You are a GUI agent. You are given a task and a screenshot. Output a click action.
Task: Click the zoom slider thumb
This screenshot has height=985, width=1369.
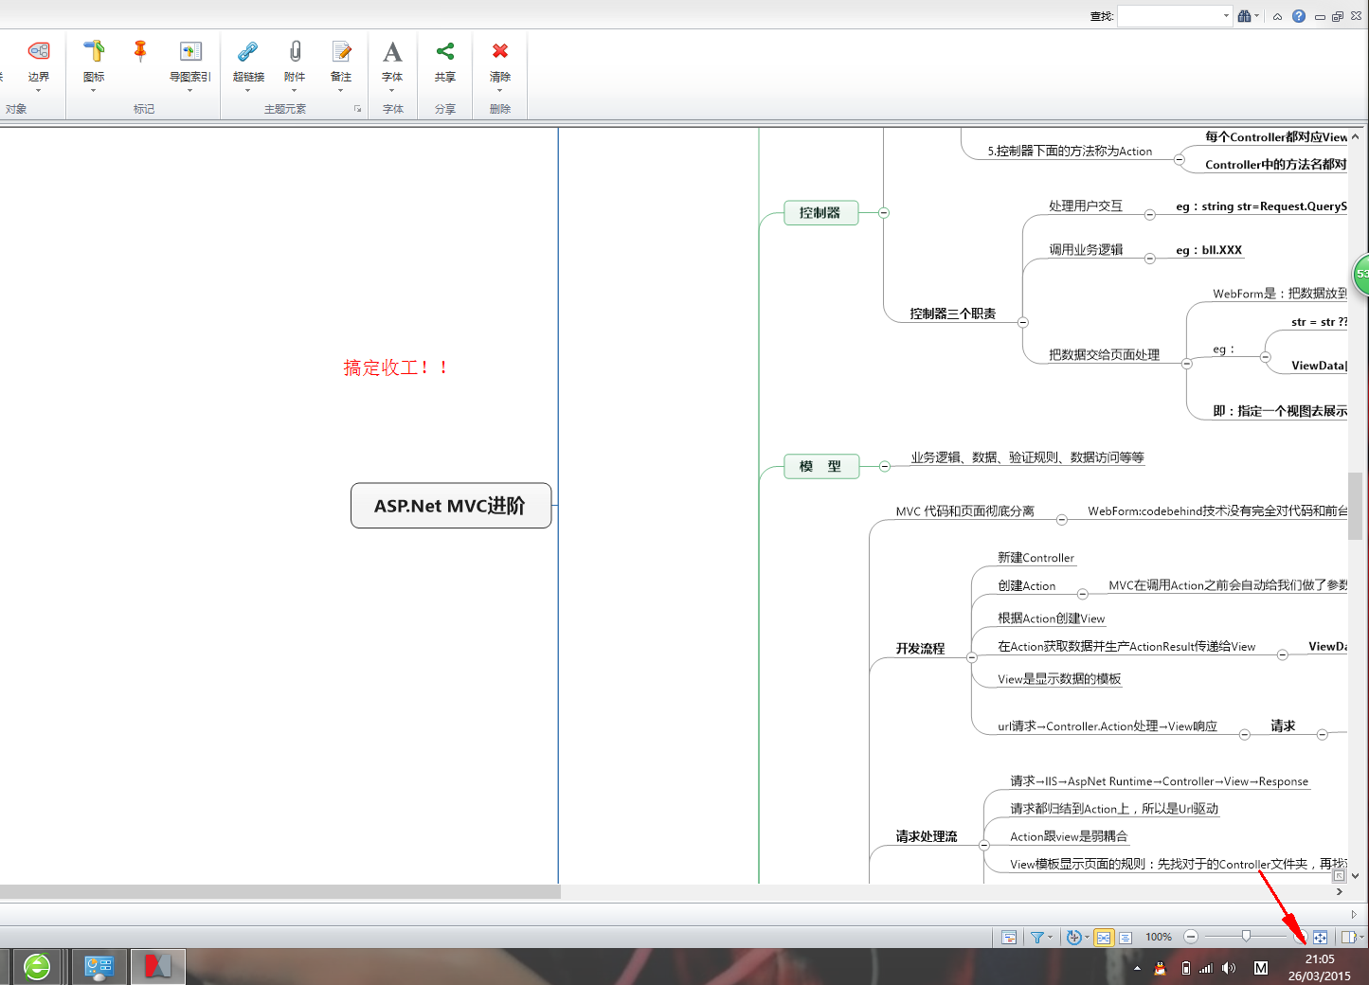click(1246, 936)
